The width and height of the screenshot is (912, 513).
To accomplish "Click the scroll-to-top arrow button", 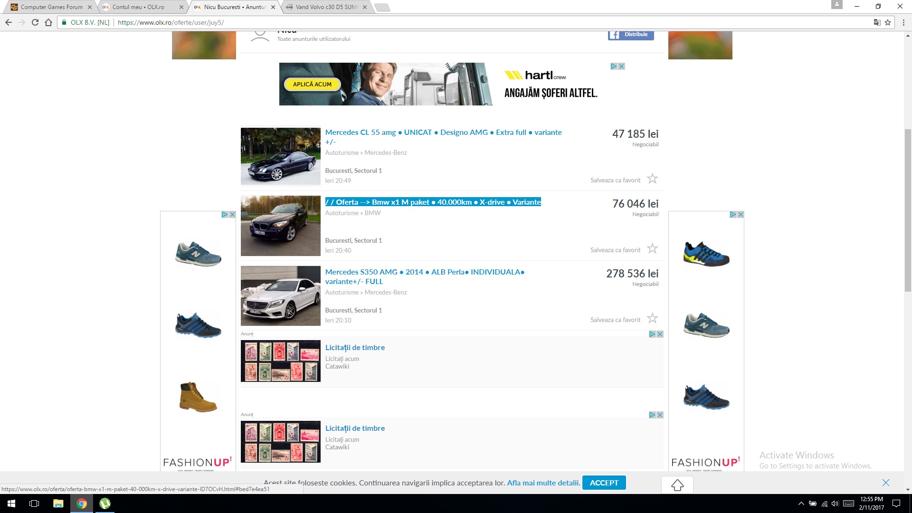I will (x=677, y=485).
